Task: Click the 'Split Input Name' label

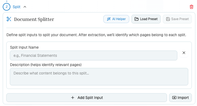Action: tap(24, 47)
